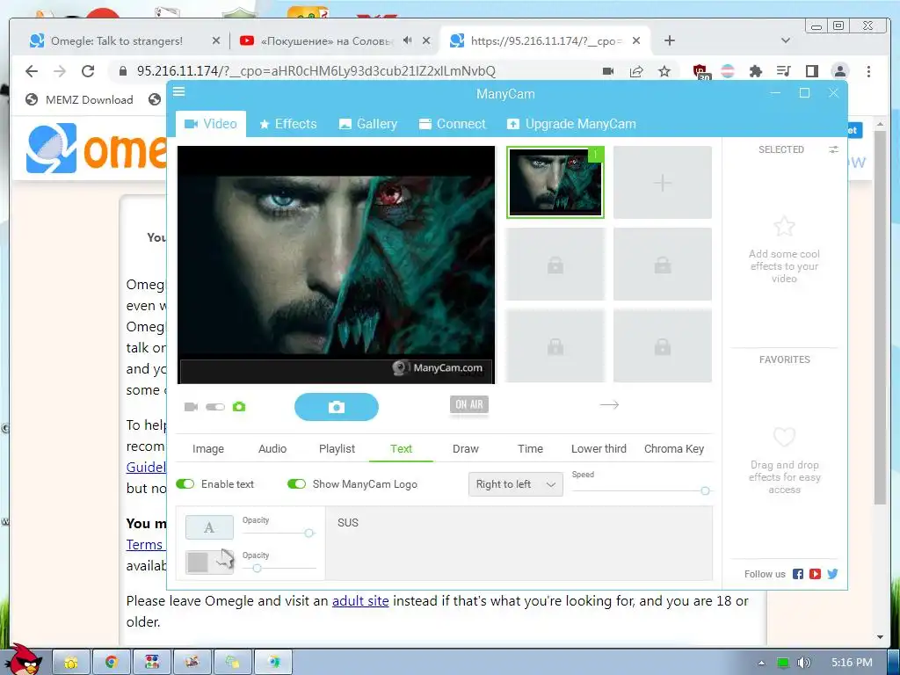Open the Chrome three-dot menu

868,71
